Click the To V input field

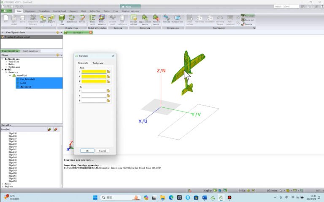[x=94, y=96]
